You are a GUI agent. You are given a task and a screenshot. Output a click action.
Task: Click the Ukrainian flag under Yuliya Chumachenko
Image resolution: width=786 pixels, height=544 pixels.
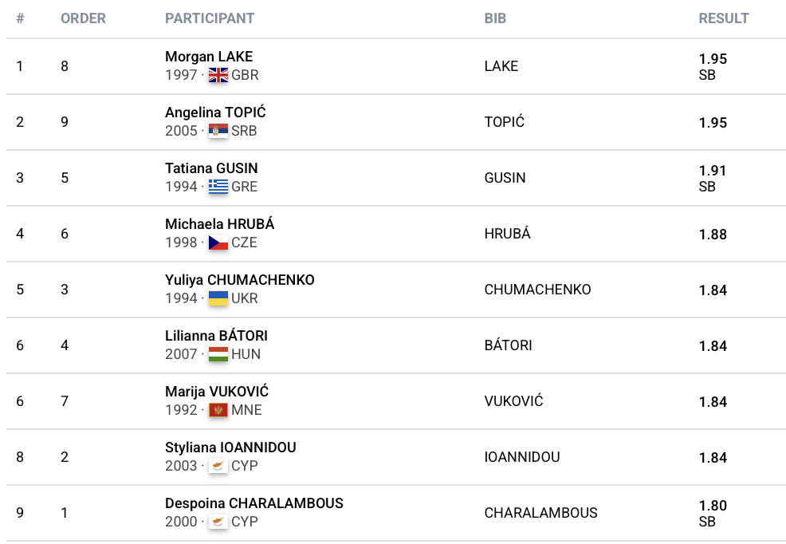(x=218, y=299)
